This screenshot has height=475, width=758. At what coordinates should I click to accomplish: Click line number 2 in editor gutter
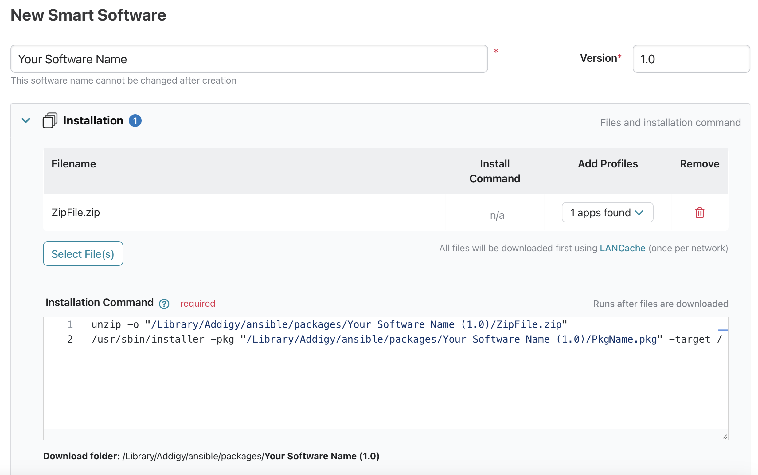(x=70, y=339)
